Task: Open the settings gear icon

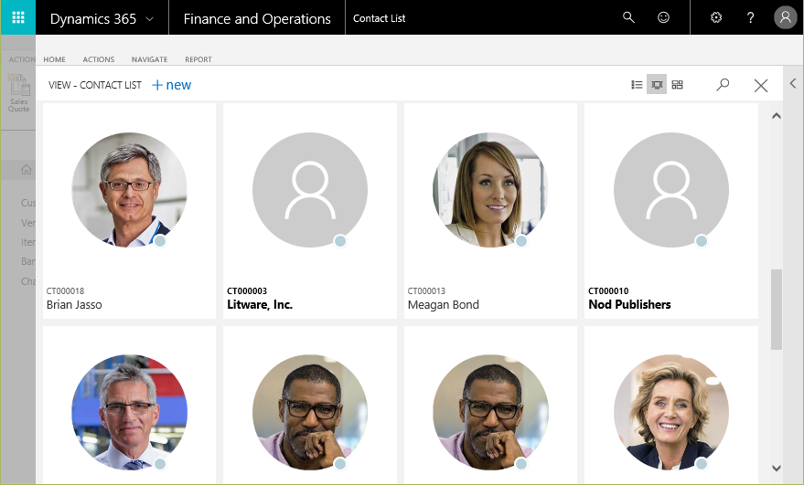Action: (x=716, y=18)
